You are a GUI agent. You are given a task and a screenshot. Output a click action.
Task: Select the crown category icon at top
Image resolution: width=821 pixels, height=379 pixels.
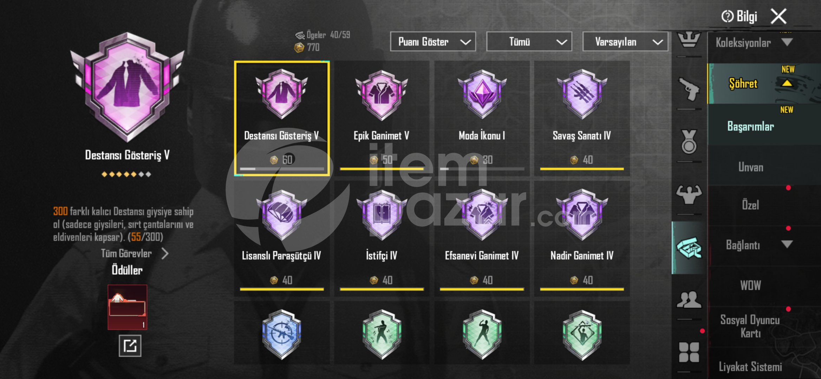click(x=689, y=39)
